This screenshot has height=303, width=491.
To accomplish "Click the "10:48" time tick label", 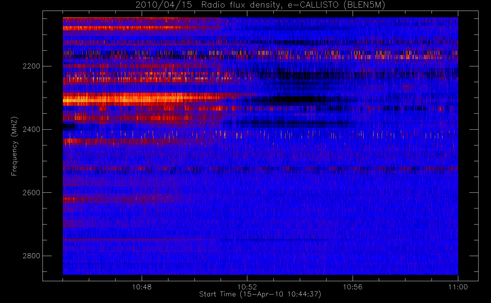I will (x=142, y=287).
